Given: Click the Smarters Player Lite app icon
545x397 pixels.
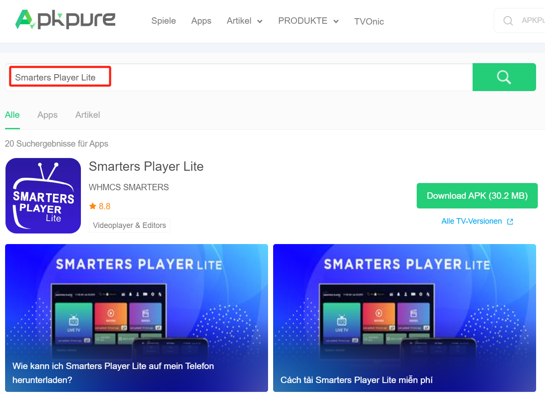Looking at the screenshot, I should pyautogui.click(x=43, y=195).
